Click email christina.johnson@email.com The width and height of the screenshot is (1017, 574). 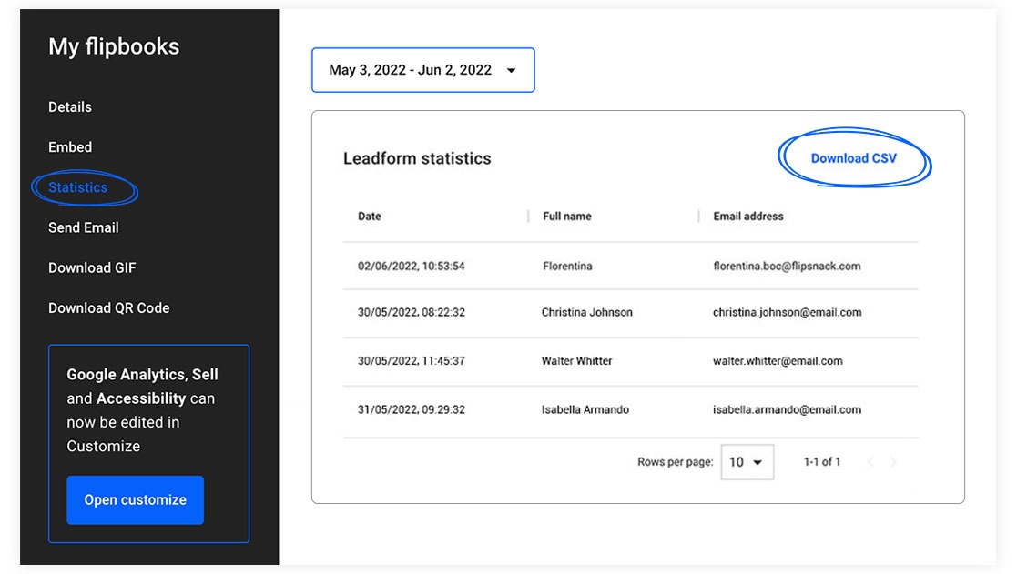coord(788,312)
